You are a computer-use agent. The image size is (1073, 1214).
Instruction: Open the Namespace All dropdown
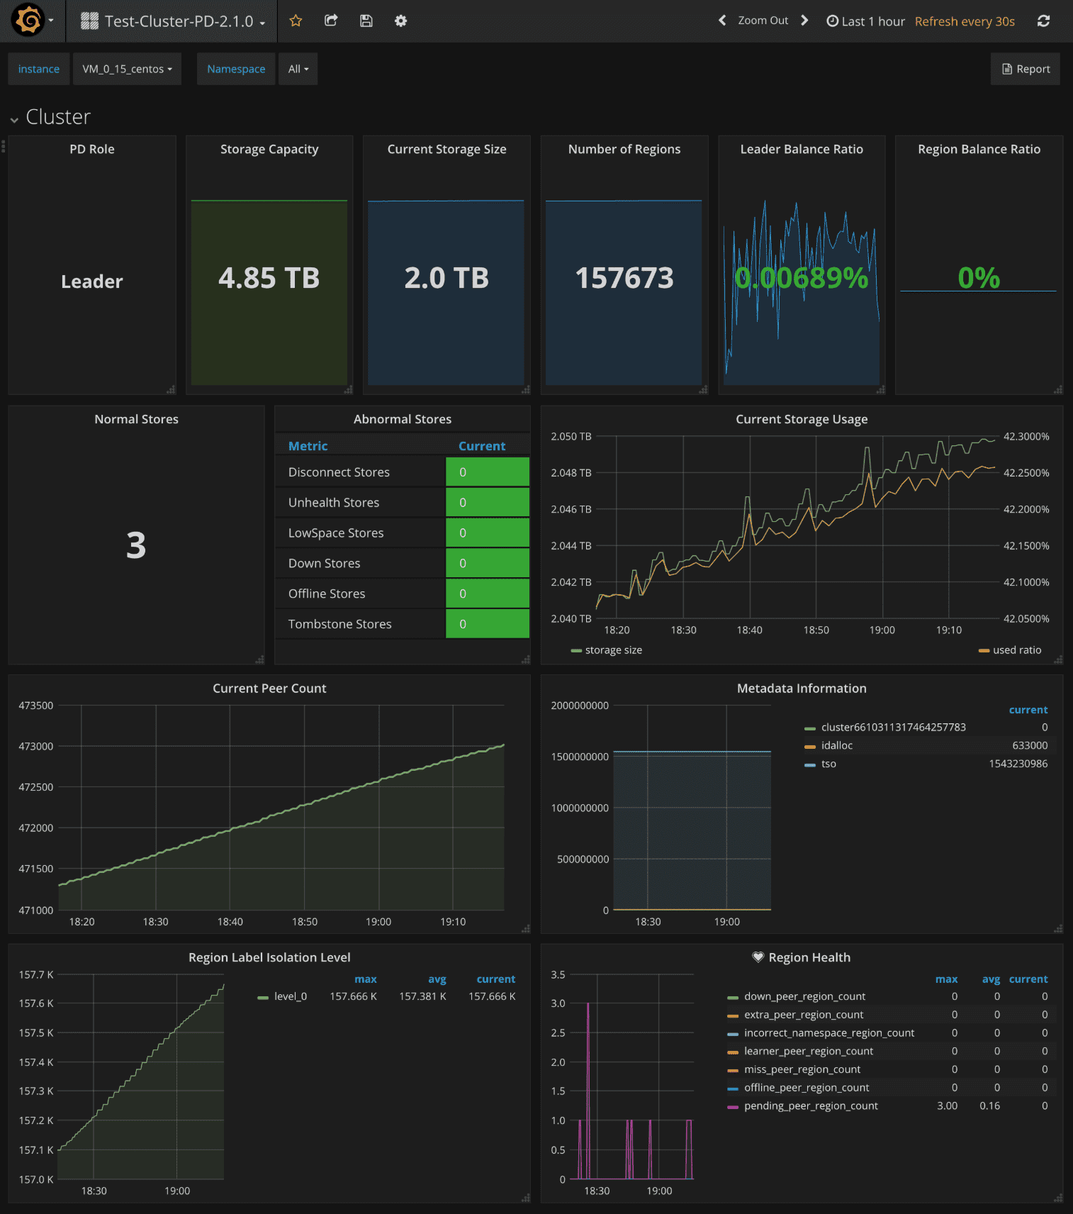click(x=298, y=69)
